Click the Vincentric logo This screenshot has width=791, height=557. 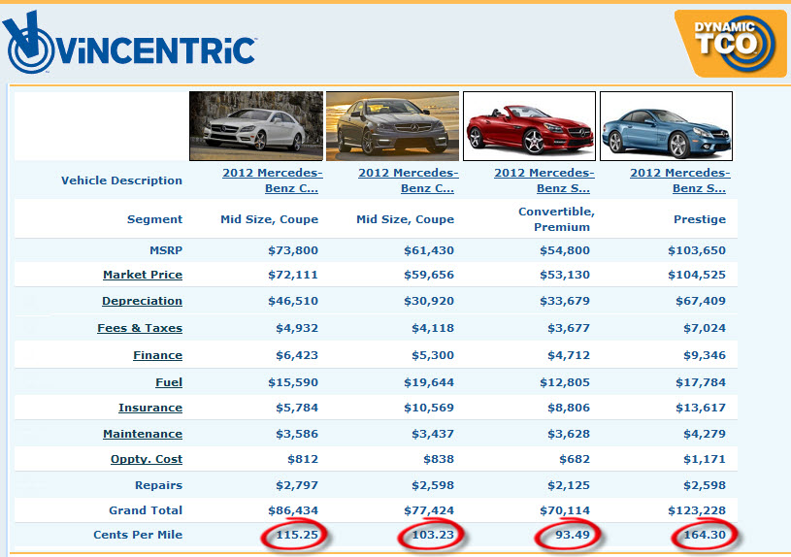pos(130,43)
